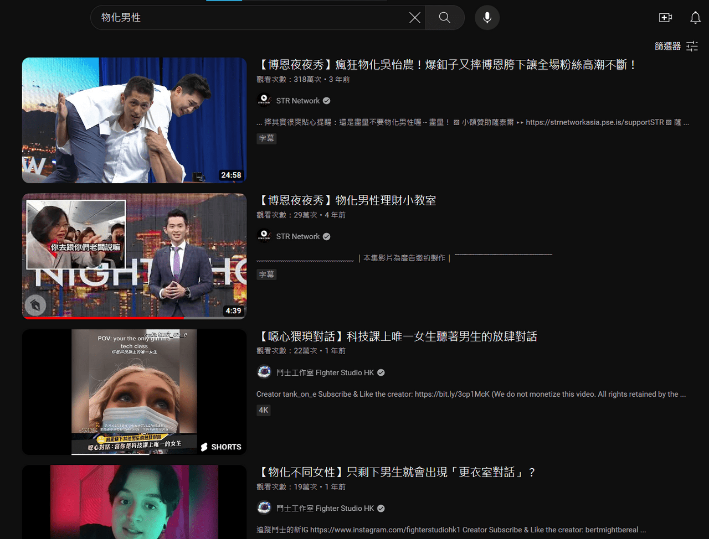The height and width of the screenshot is (539, 709).
Task: Click the 鬥士工作室 channel avatar on third result
Action: (x=264, y=372)
